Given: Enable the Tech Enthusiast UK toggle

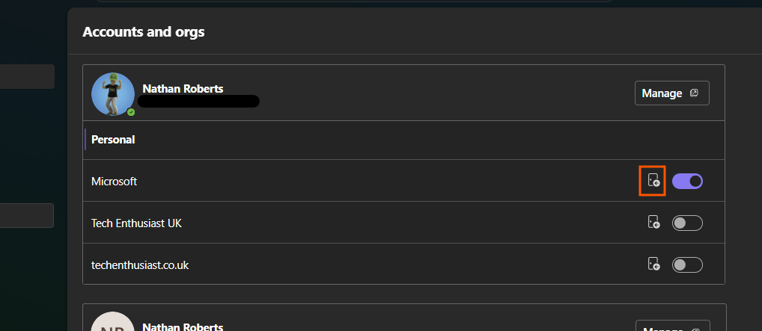Looking at the screenshot, I should coord(687,223).
